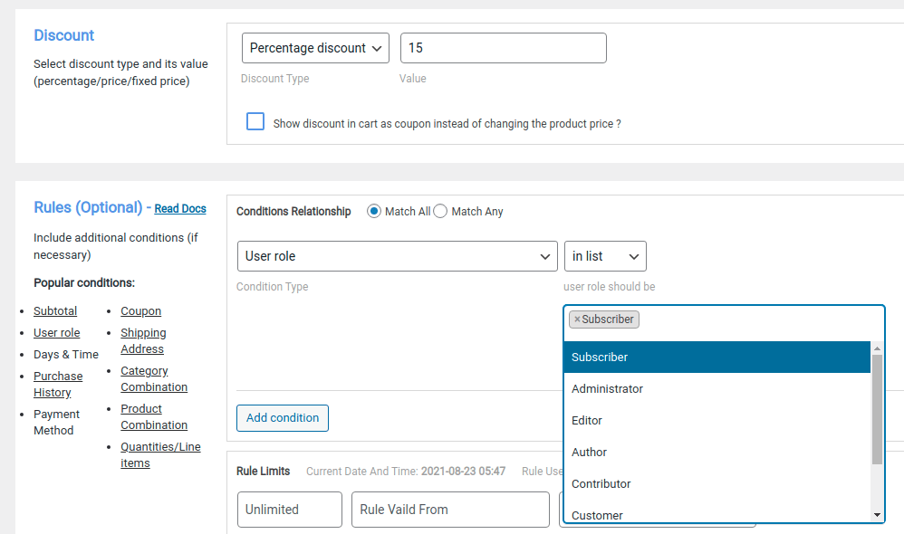Image resolution: width=904 pixels, height=534 pixels.
Task: Click the Subtotal popular condition link
Action: tap(55, 311)
